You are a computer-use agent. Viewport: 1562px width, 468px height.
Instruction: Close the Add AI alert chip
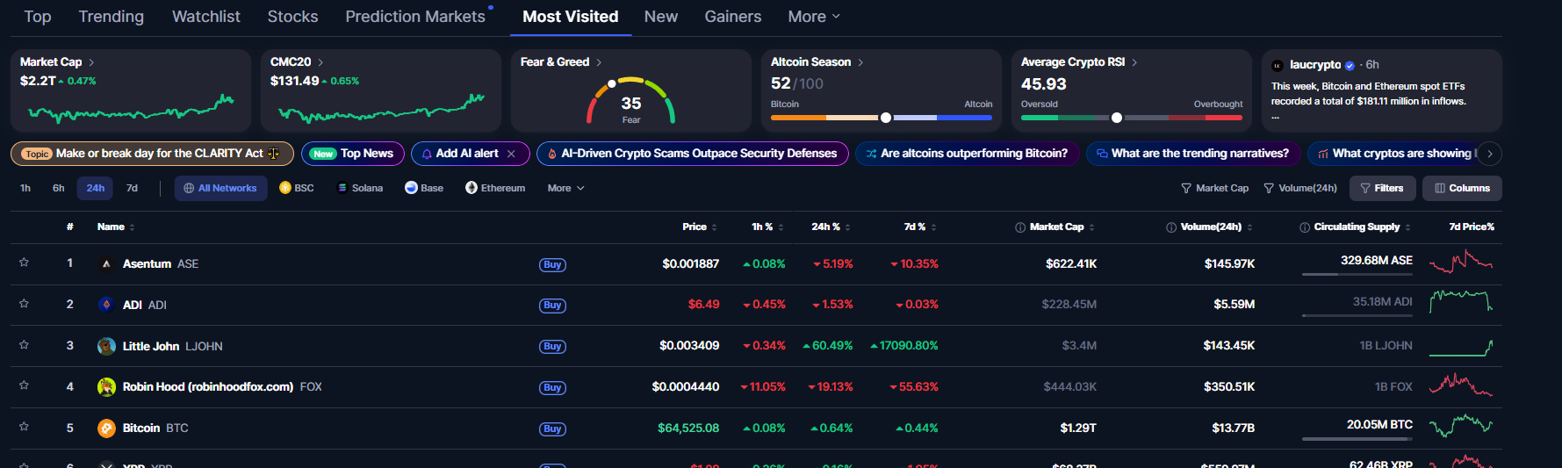point(511,154)
